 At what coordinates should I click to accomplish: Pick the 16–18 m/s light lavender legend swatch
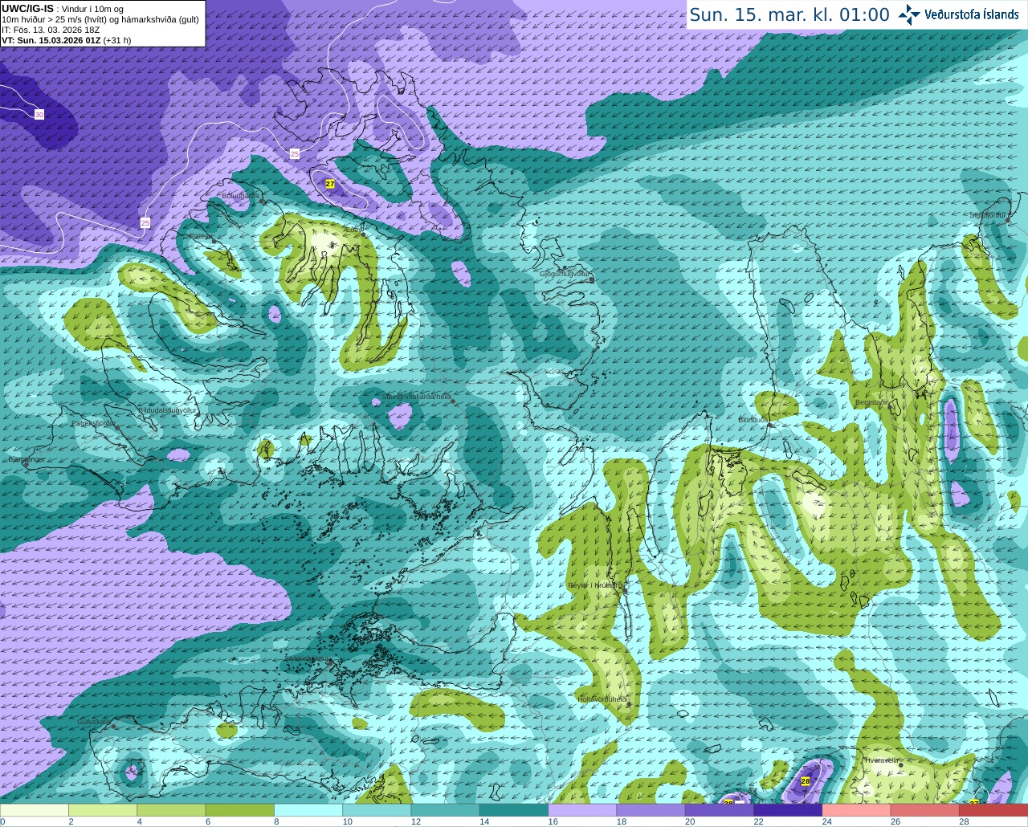pos(582,810)
